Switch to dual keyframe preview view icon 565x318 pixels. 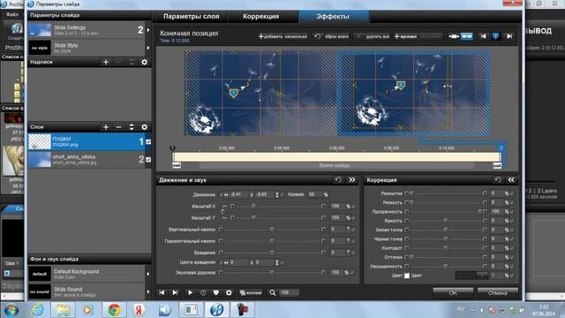click(x=467, y=36)
